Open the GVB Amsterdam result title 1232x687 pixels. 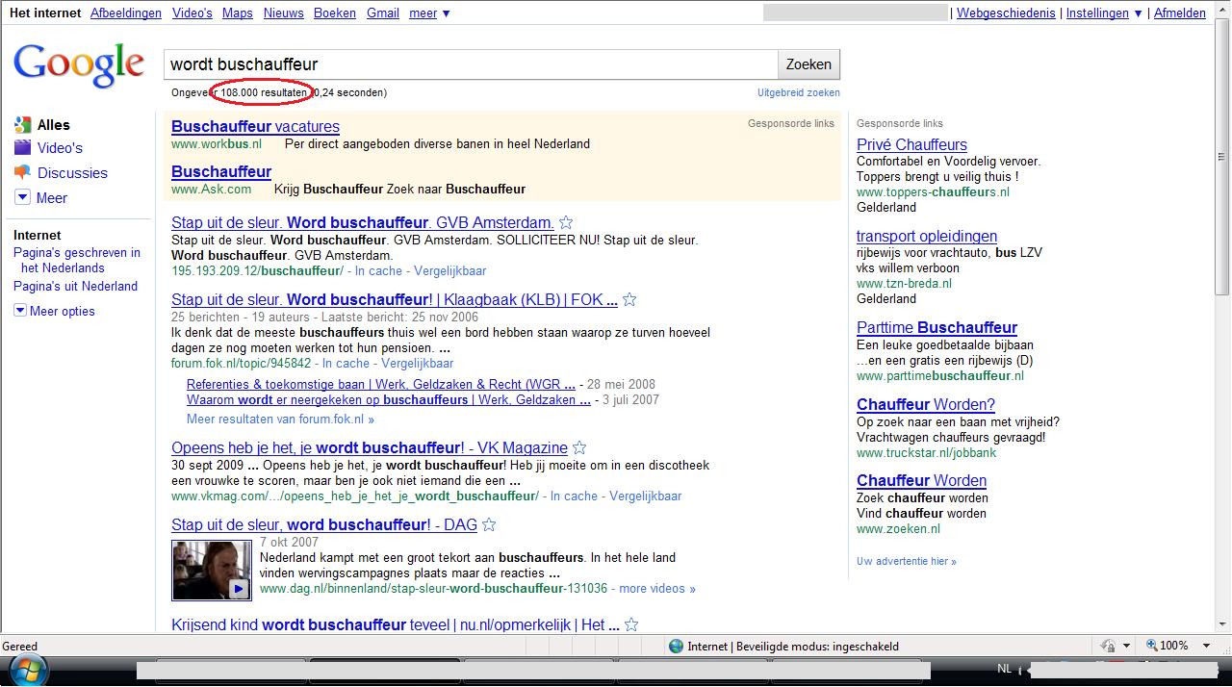point(363,222)
